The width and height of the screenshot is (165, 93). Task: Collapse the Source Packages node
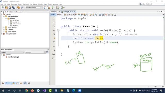(x=4, y=17)
